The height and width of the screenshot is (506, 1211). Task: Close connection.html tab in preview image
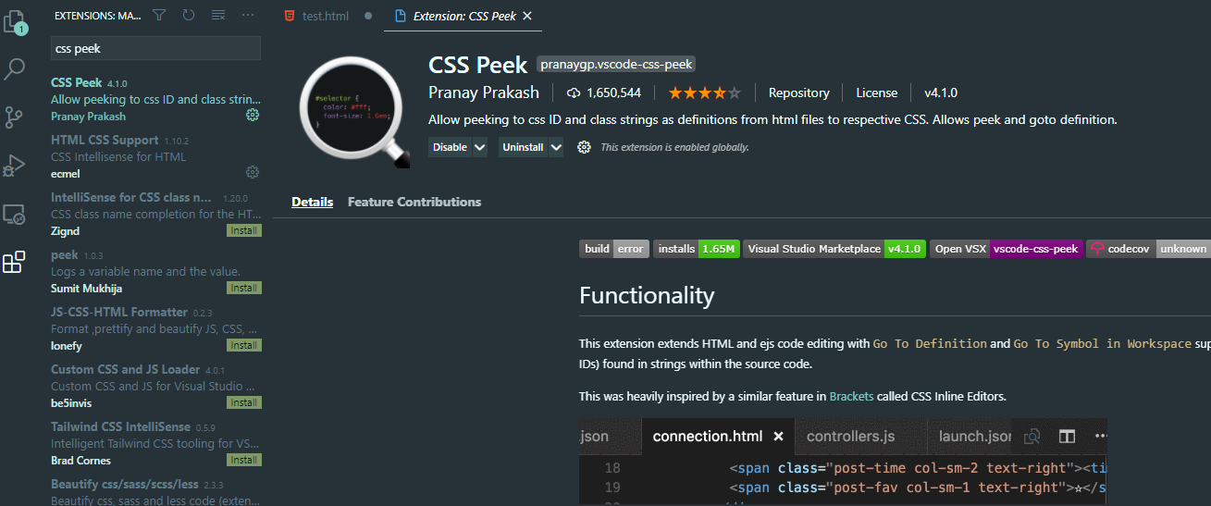click(x=778, y=436)
